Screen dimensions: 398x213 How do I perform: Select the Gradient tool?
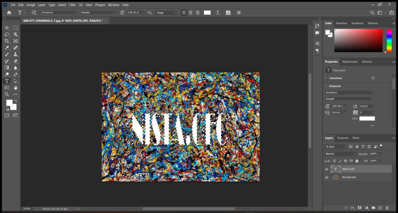[x=7, y=68]
